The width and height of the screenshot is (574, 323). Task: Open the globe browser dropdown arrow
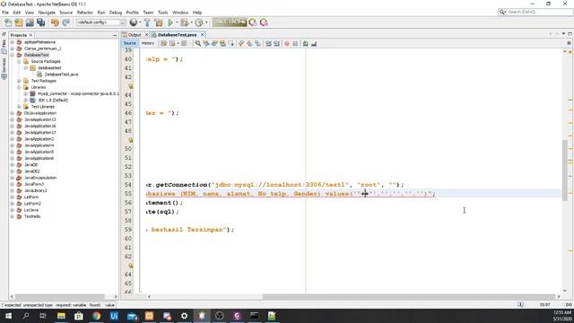tap(140, 22)
